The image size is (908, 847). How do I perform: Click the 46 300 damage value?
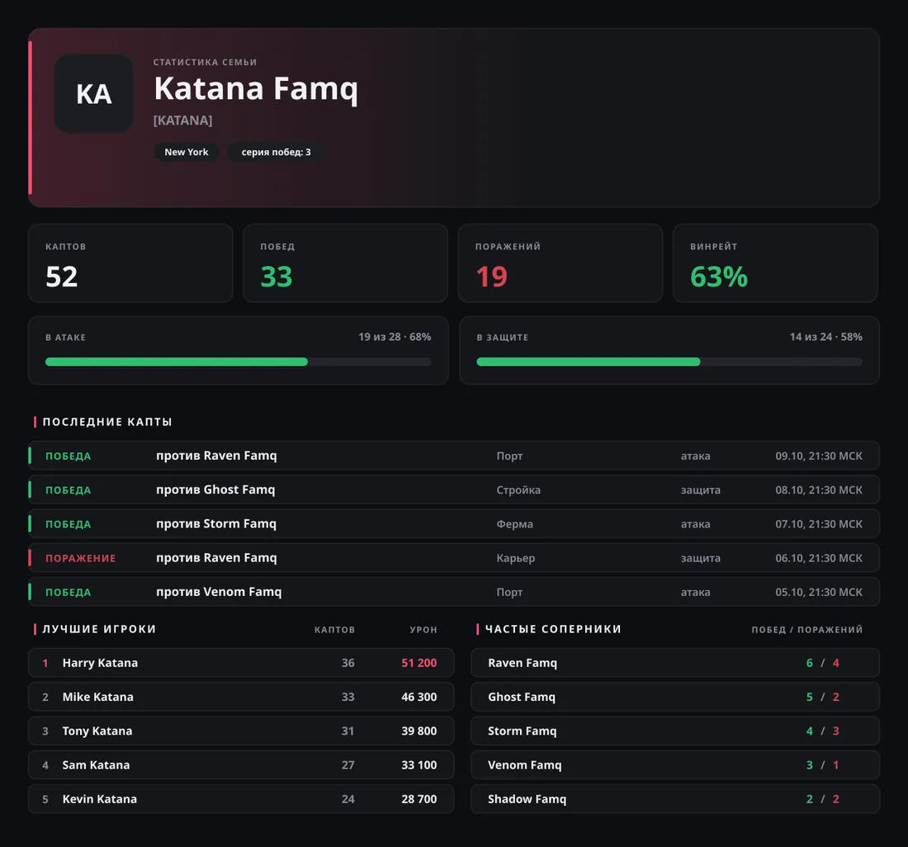pyautogui.click(x=419, y=697)
